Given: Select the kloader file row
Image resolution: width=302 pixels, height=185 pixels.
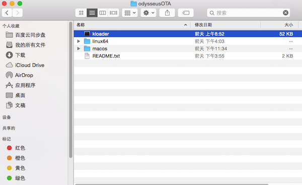Looking at the screenshot, I should click(x=188, y=34).
